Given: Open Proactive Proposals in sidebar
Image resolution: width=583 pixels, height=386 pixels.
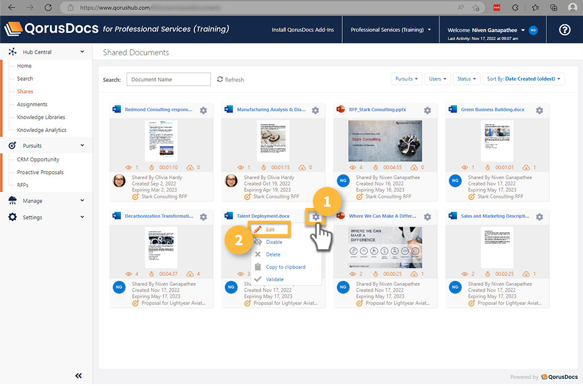Looking at the screenshot, I should pos(40,172).
